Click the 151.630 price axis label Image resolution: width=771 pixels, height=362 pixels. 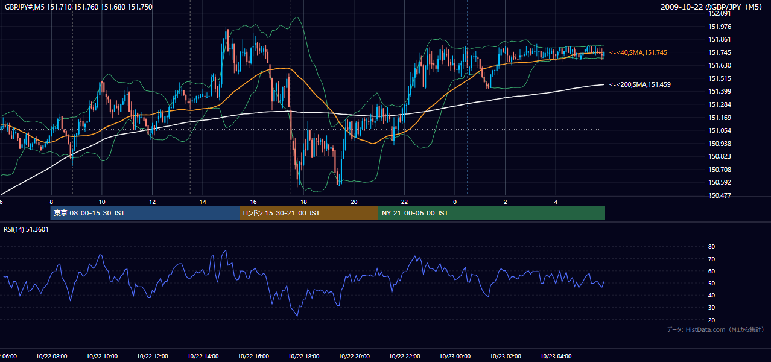[720, 66]
